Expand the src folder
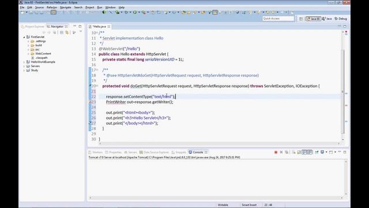This screenshot has width=369, height=208. [x=28, y=50]
